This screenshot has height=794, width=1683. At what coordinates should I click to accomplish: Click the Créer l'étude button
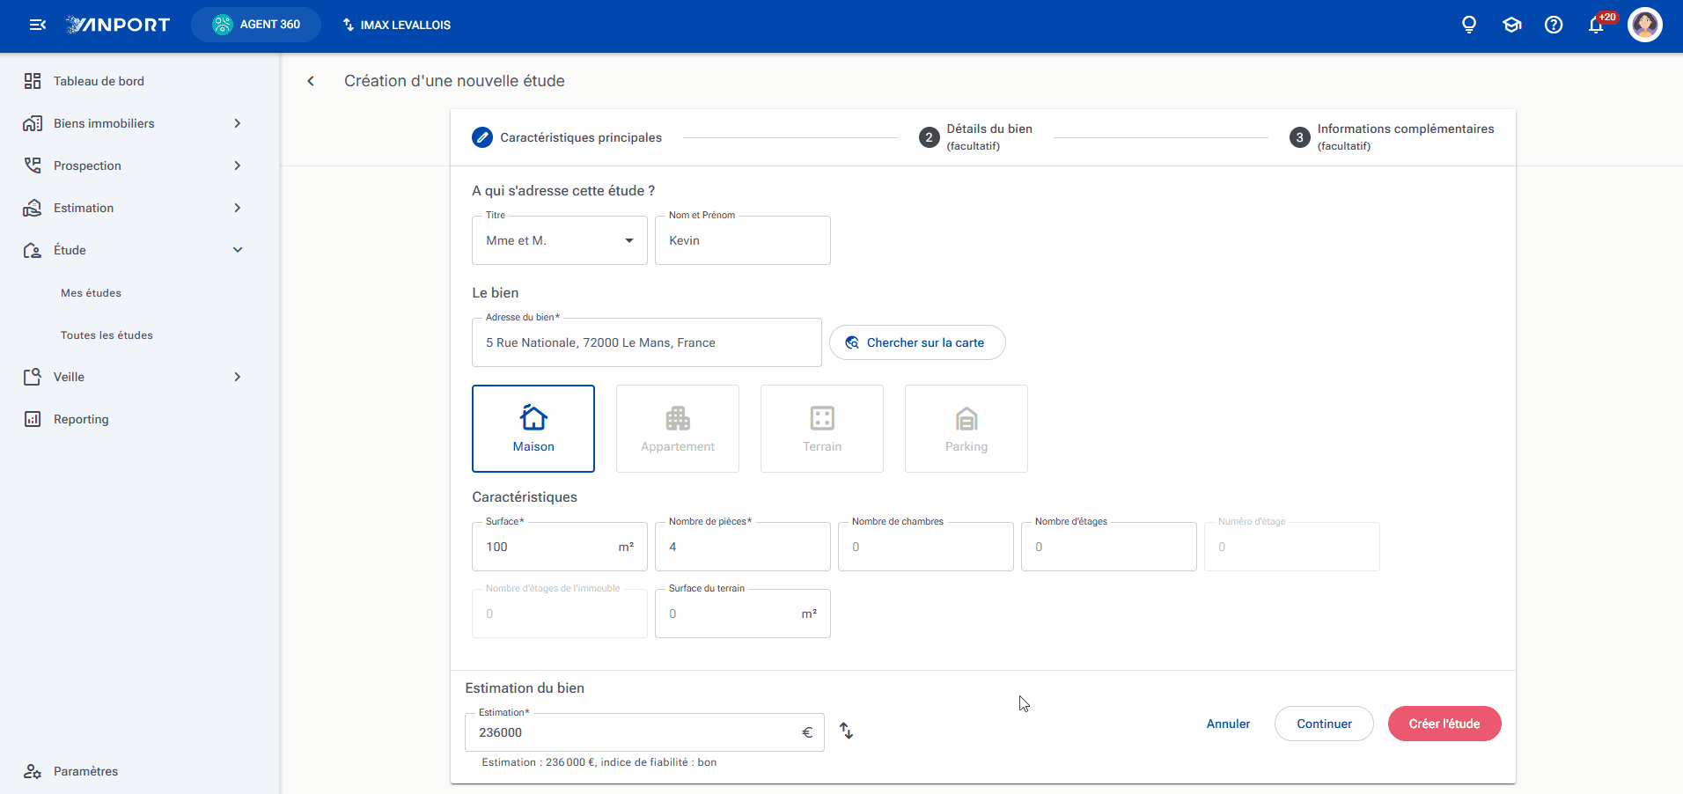(x=1444, y=724)
